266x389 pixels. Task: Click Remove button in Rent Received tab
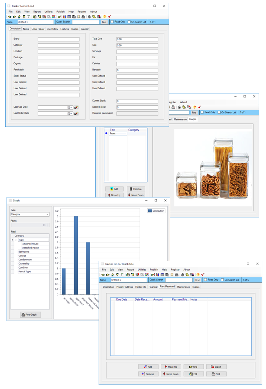coord(148,374)
